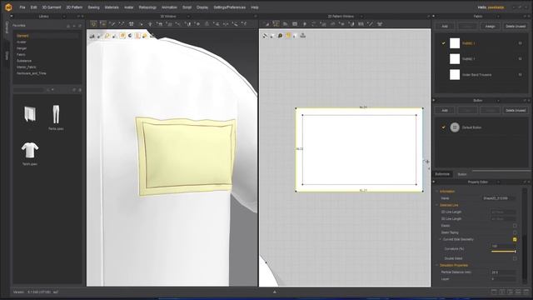Click the rightmost layout icon in the status bar
This screenshot has width=533, height=300.
pos(526,292)
